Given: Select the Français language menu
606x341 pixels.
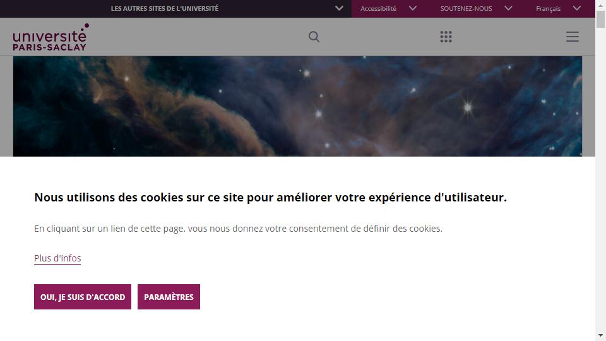Looking at the screenshot, I should coord(548,8).
